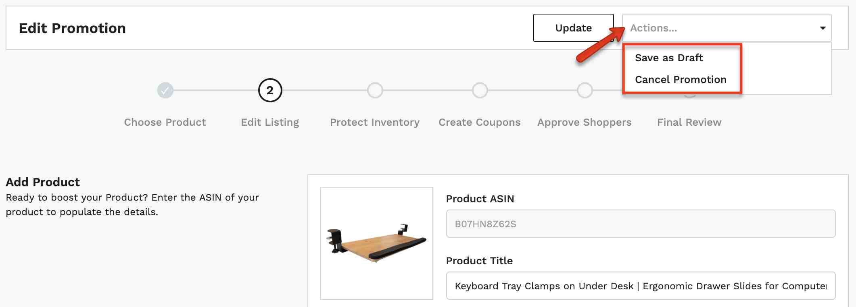This screenshot has height=307, width=856.
Task: Select Save as Draft option
Action: tap(669, 58)
